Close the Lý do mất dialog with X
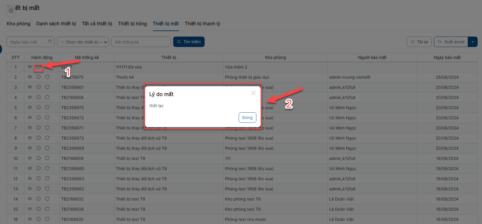 coord(253,93)
